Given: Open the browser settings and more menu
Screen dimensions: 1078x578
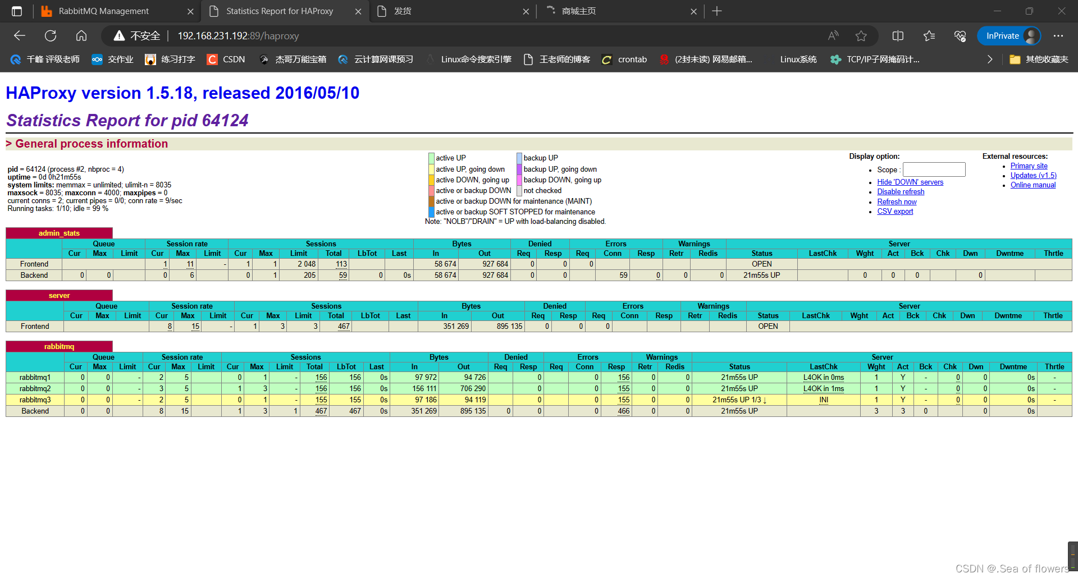Looking at the screenshot, I should click(1058, 36).
